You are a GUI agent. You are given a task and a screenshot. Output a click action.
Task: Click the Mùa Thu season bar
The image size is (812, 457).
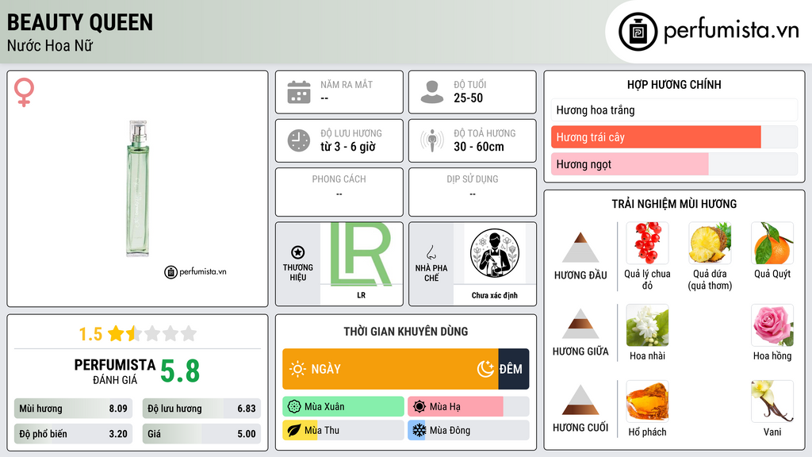(x=343, y=430)
